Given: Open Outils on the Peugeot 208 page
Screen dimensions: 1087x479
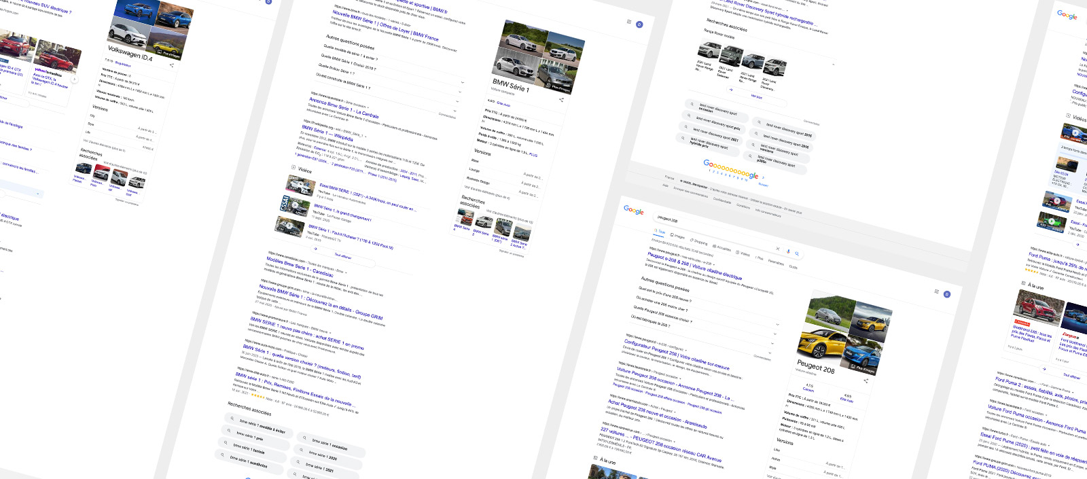Looking at the screenshot, I should [x=793, y=266].
